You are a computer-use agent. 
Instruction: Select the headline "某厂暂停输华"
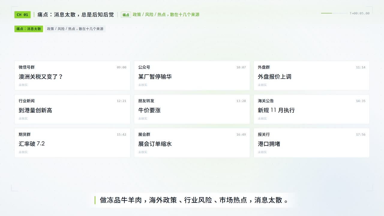(x=155, y=77)
